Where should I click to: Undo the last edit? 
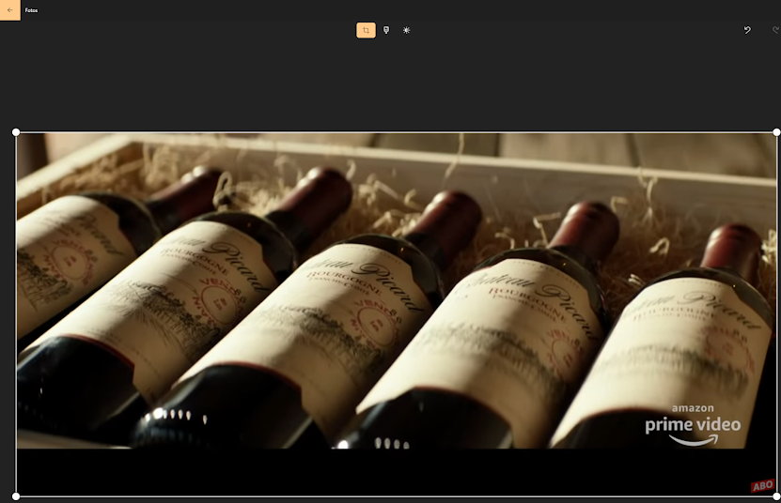pyautogui.click(x=747, y=30)
